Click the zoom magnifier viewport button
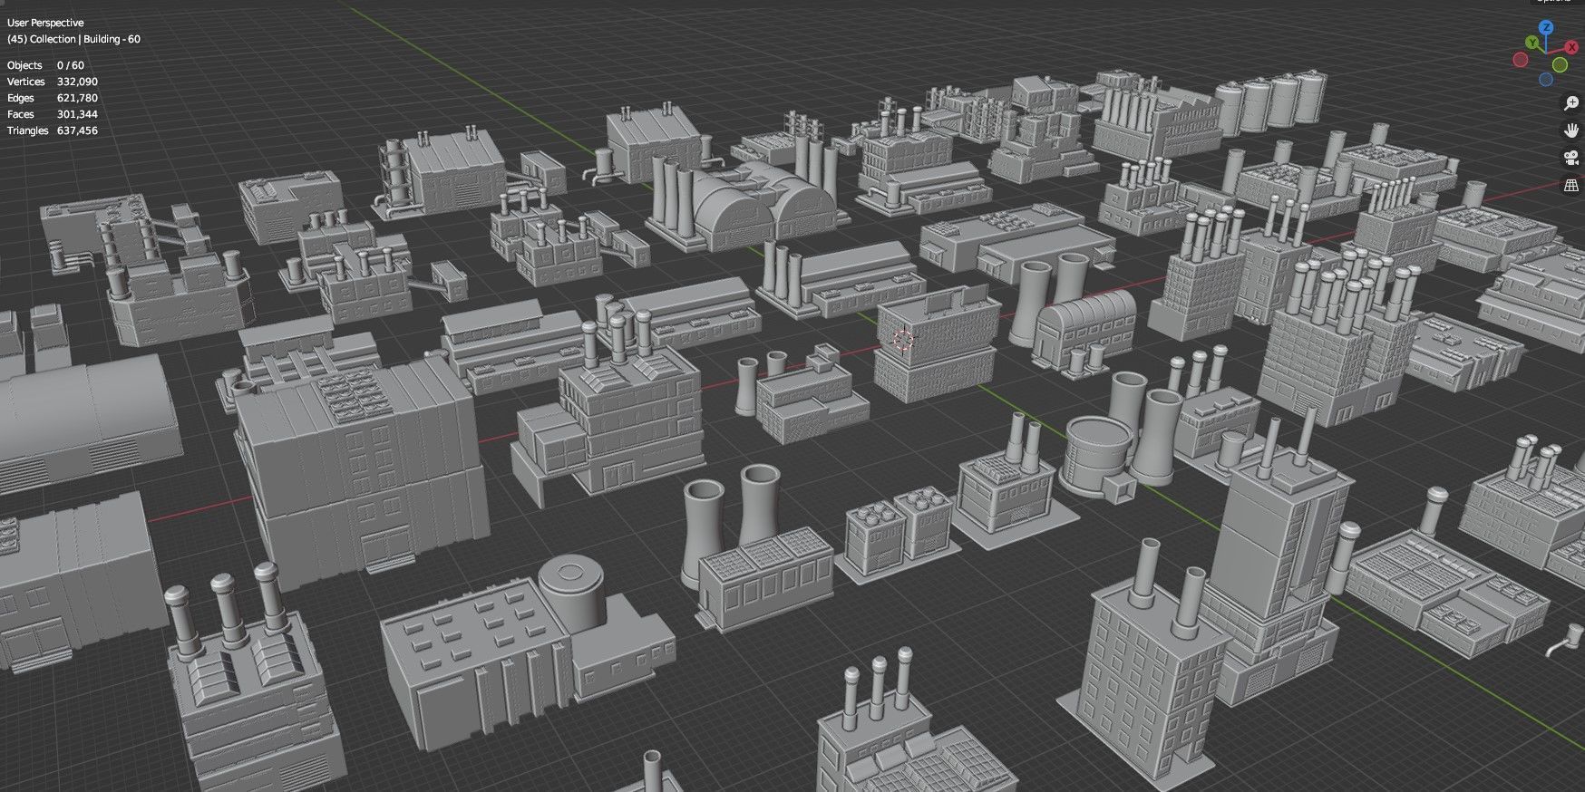The image size is (1585, 792). [1572, 102]
